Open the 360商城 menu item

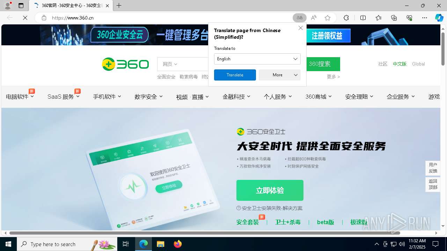click(x=318, y=97)
